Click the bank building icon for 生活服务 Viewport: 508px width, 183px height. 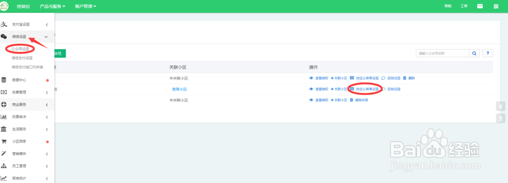[x=4, y=129]
